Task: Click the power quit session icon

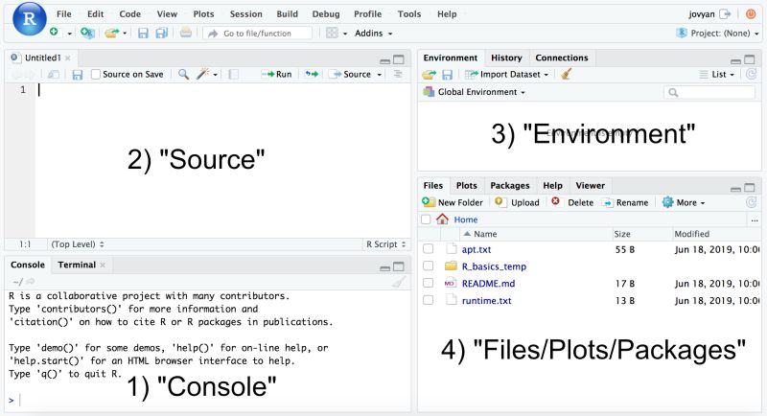Action: 751,14
